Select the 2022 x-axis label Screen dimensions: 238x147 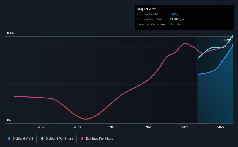(221, 127)
